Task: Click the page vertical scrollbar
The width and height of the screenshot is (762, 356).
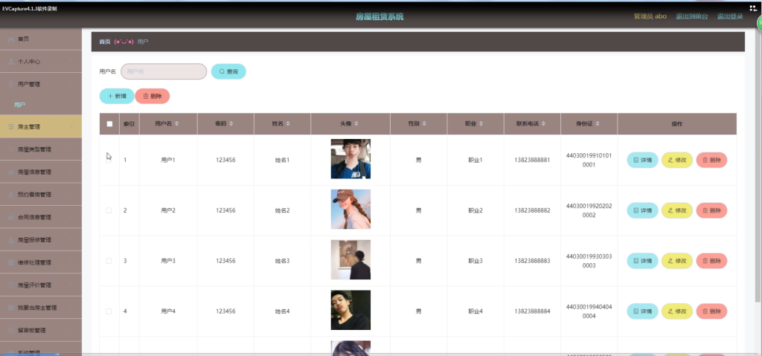Action: [756, 186]
